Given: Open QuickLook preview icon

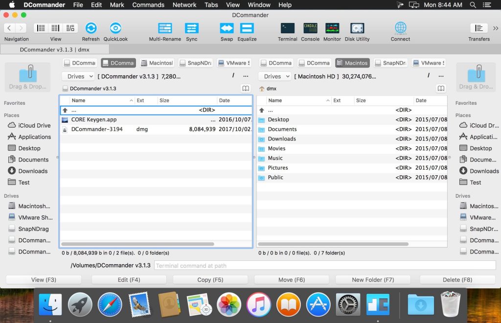Looking at the screenshot, I should coord(115,28).
